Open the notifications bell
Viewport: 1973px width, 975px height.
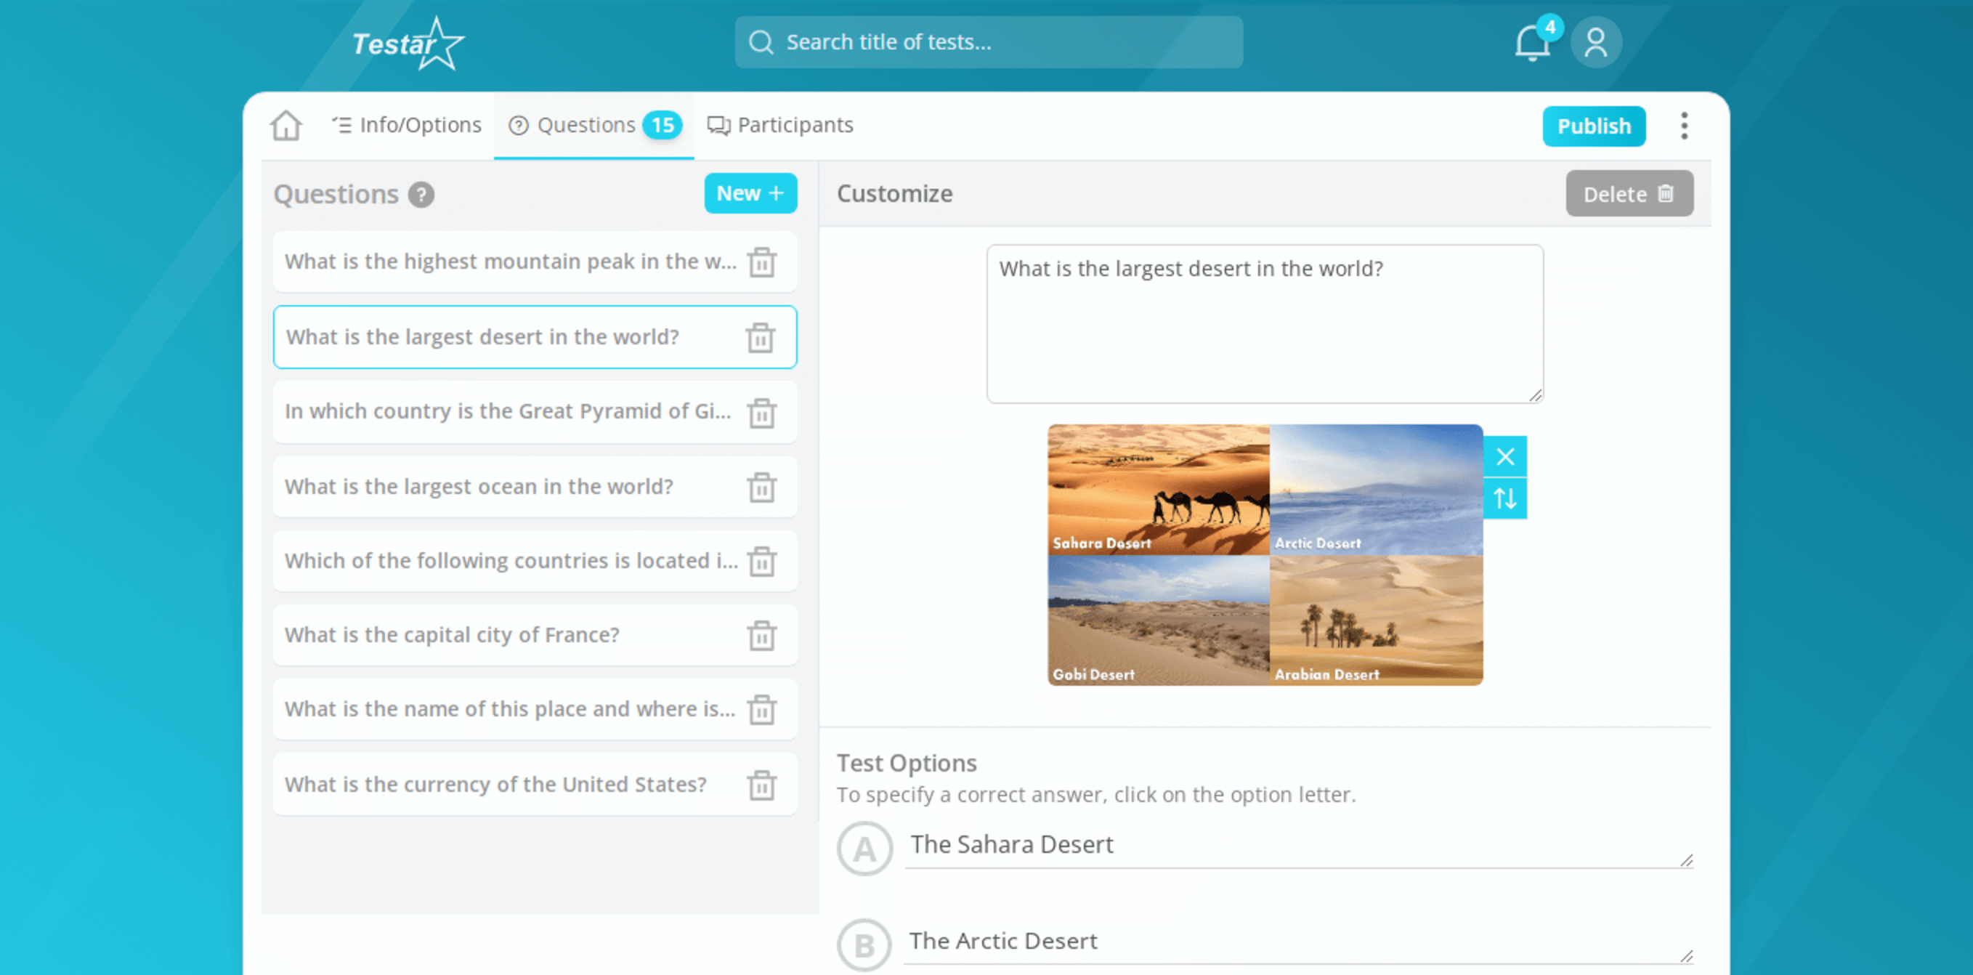coord(1532,43)
